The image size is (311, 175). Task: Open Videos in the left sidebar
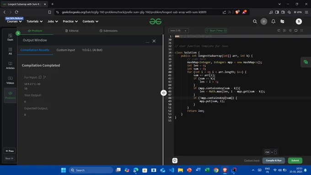[10, 80]
